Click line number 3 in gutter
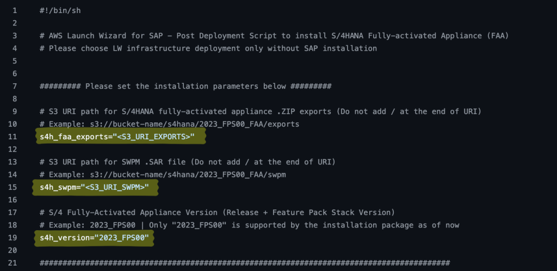This screenshot has height=271, width=557. (15, 36)
